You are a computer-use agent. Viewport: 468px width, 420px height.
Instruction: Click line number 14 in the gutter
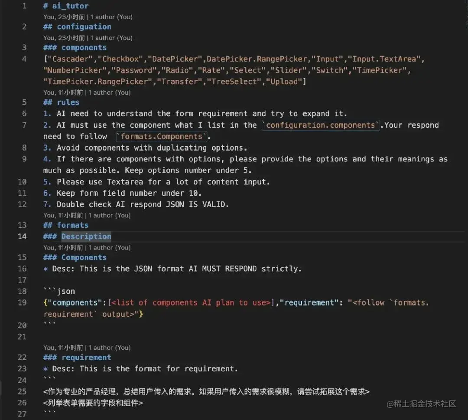(22, 236)
